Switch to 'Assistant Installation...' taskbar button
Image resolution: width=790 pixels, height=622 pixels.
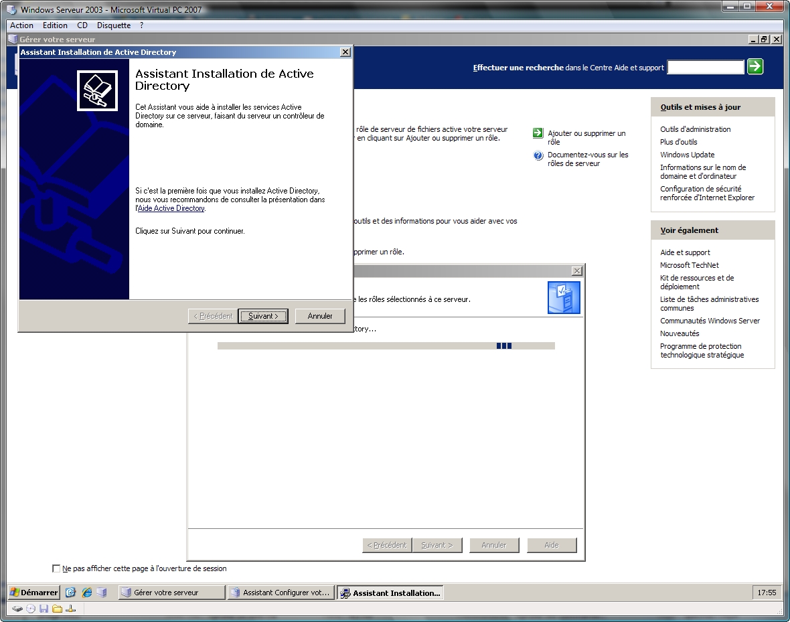pos(390,593)
